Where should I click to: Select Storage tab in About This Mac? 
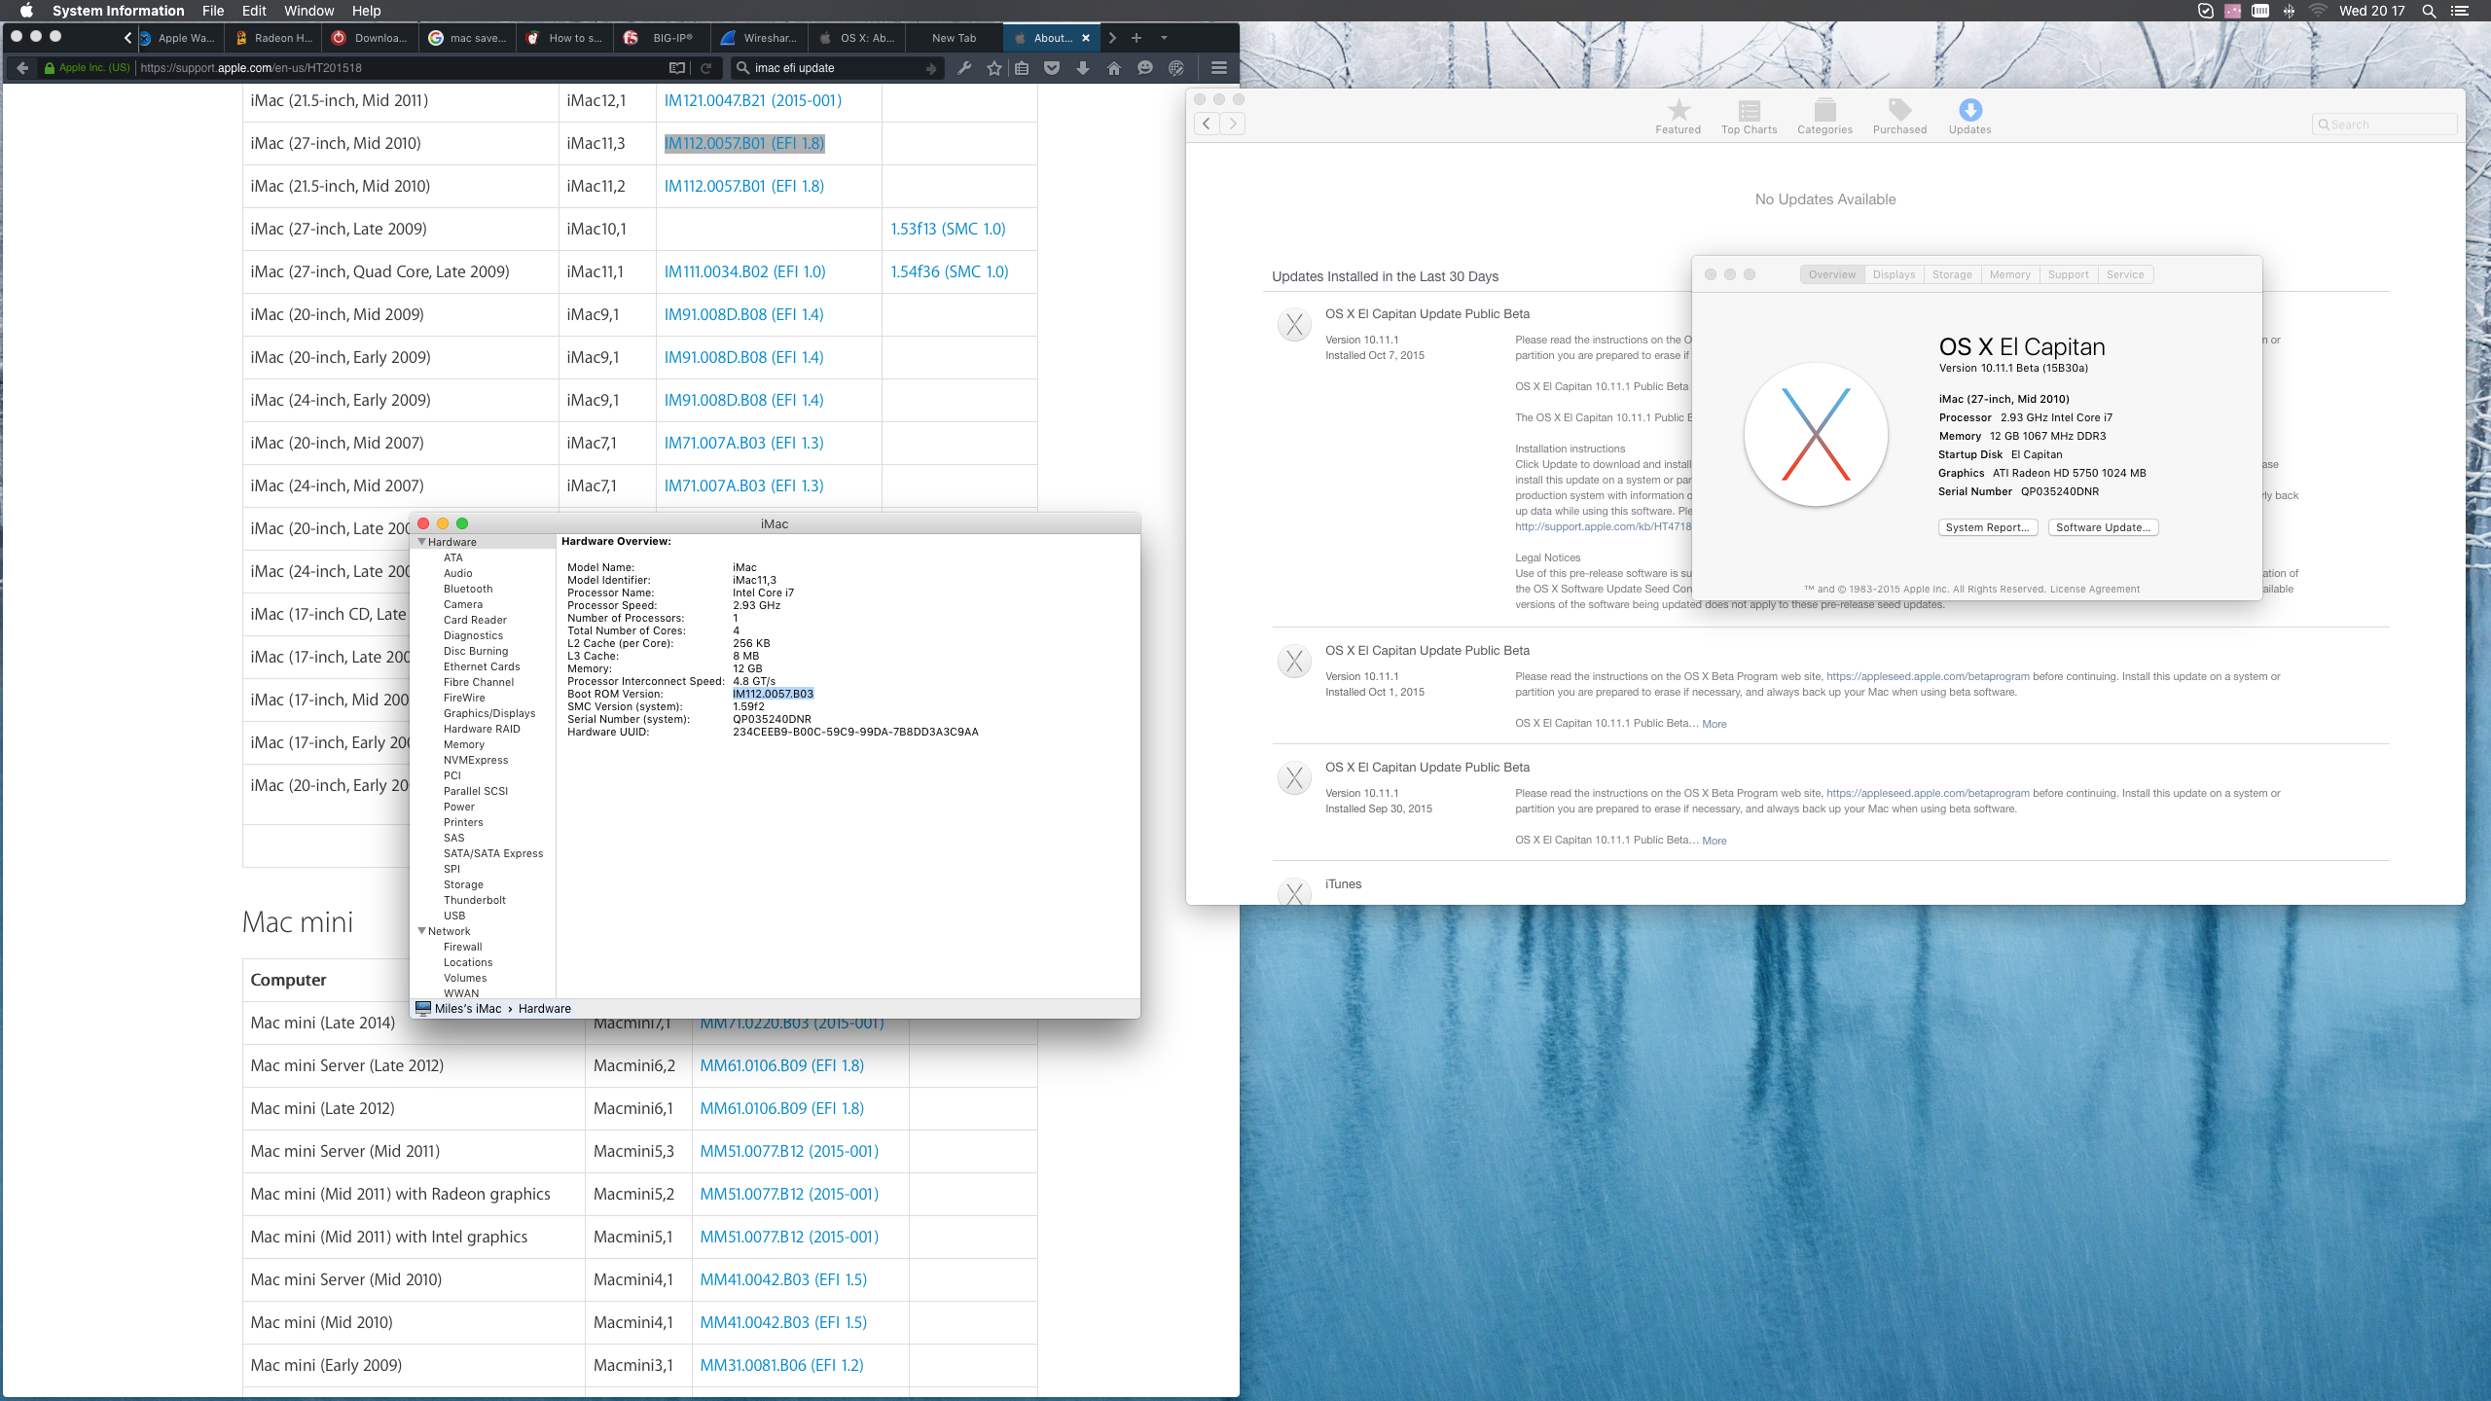point(1952,274)
